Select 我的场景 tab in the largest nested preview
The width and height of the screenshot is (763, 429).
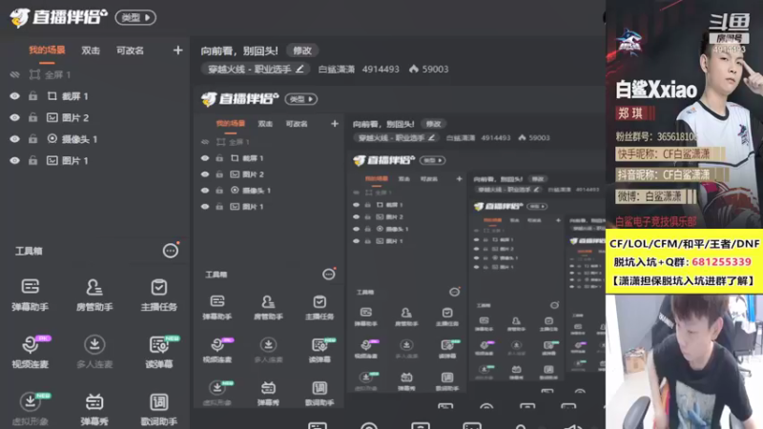pos(231,124)
